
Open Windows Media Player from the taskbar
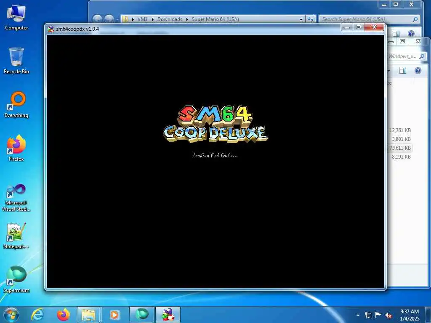pos(114,315)
